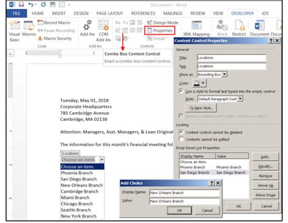The height and width of the screenshot is (223, 288).
Task: Click Block Authors button
Action: coord(222,28)
